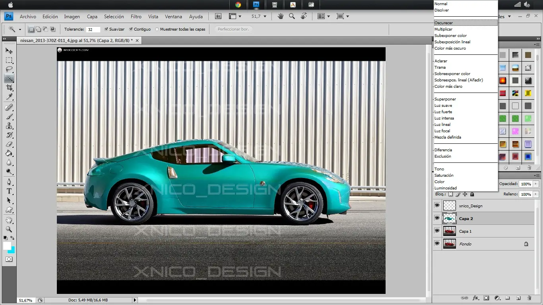Screen dimensions: 543x305
Task: Open the Filtro menu
Action: pos(136,17)
